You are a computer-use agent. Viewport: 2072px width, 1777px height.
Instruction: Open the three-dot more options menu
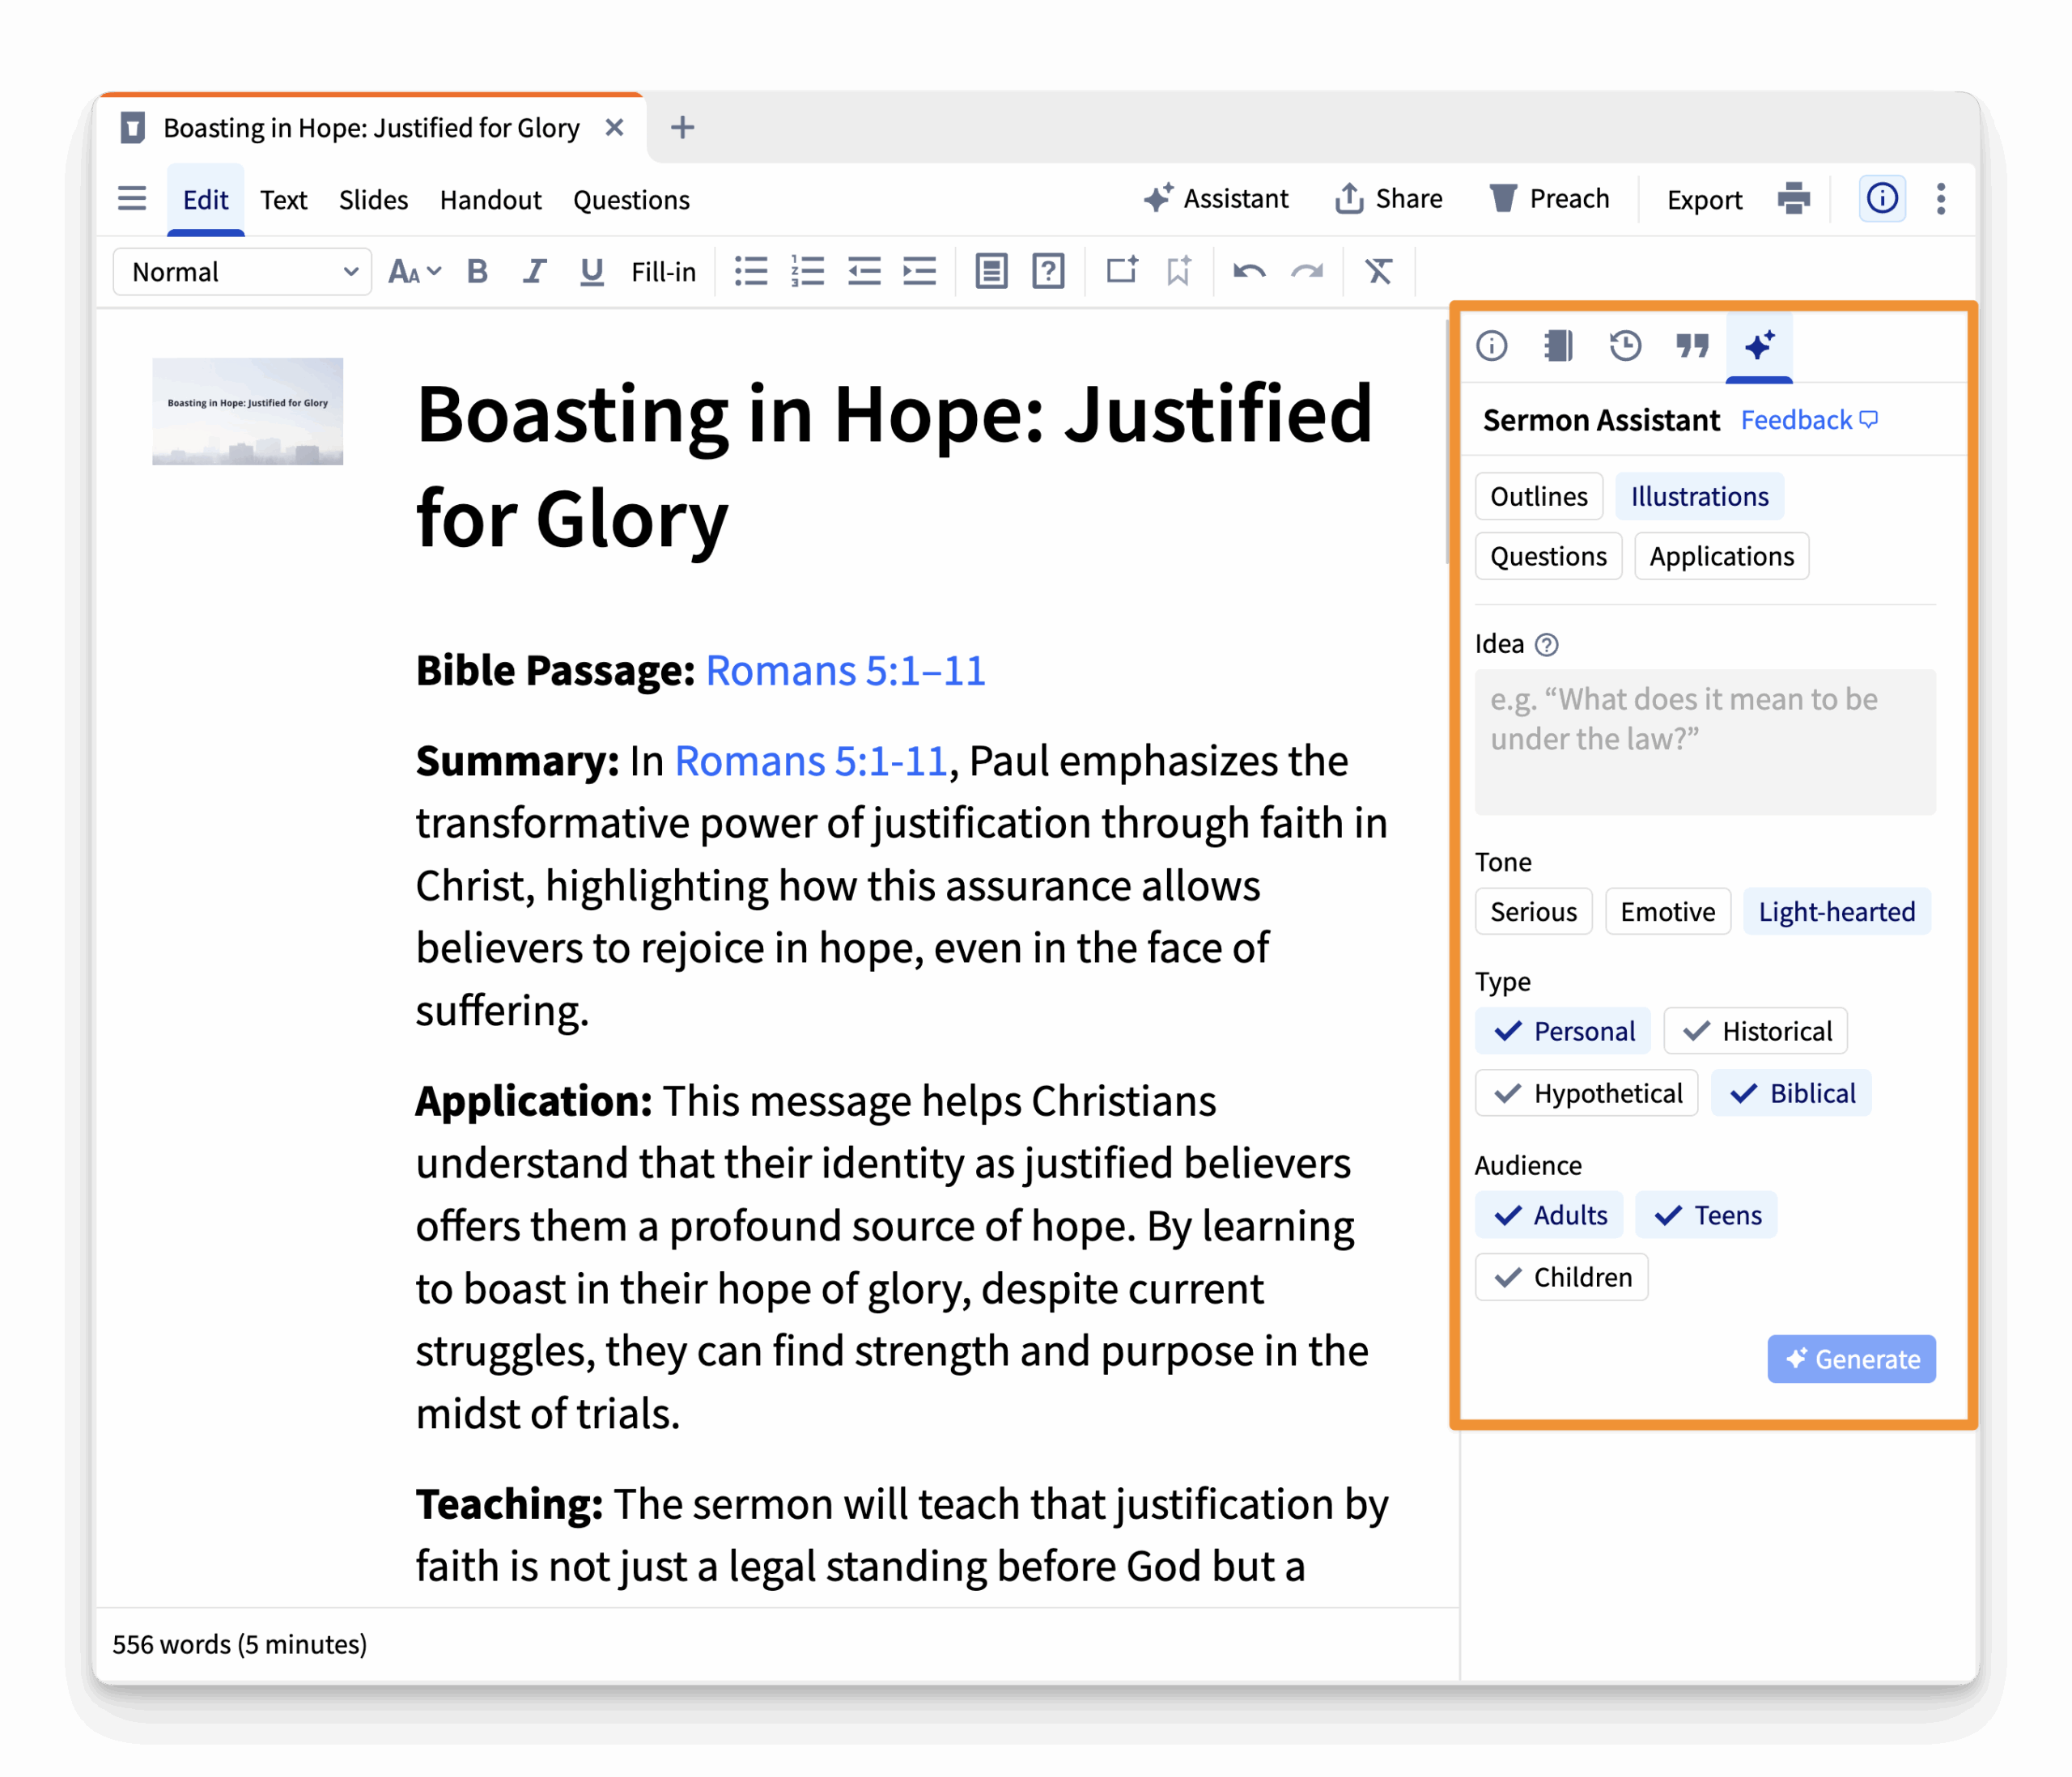click(x=1940, y=199)
